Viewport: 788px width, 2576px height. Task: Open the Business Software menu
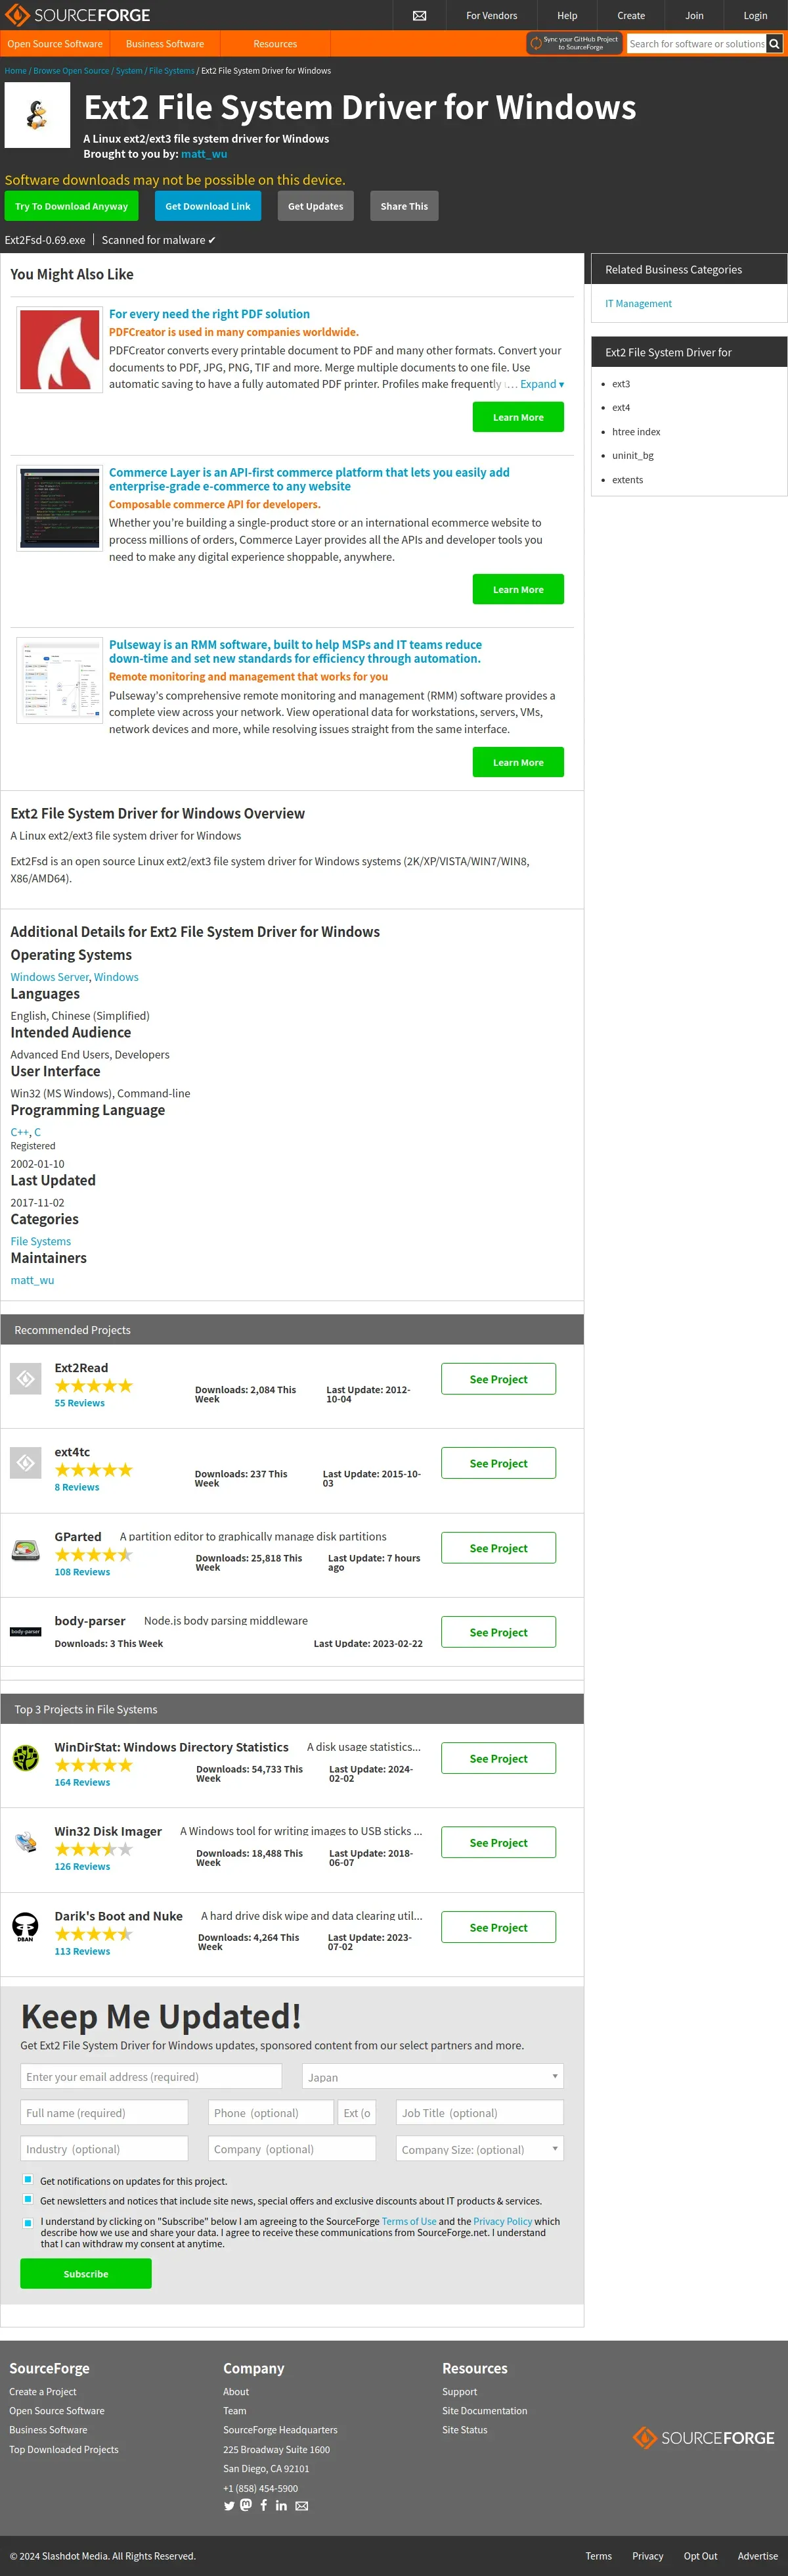point(165,44)
